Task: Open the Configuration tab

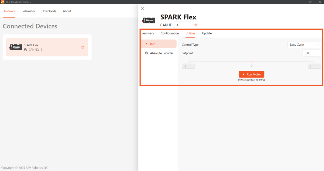Action: coord(170,33)
